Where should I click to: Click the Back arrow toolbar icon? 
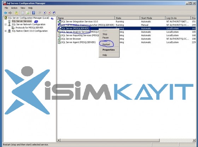5,13
